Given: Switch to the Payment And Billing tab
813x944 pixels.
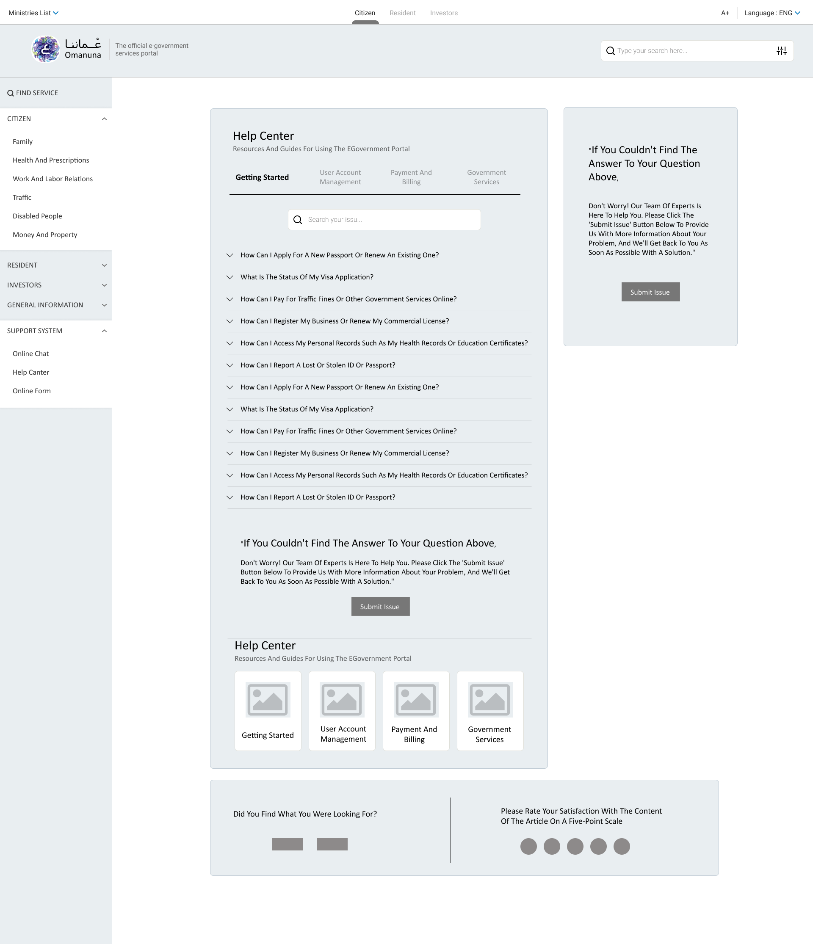Looking at the screenshot, I should 411,177.
